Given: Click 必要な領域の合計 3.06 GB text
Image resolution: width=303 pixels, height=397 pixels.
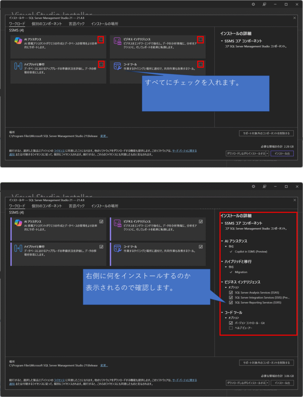Looking at the screenshot, I should 277,376.
